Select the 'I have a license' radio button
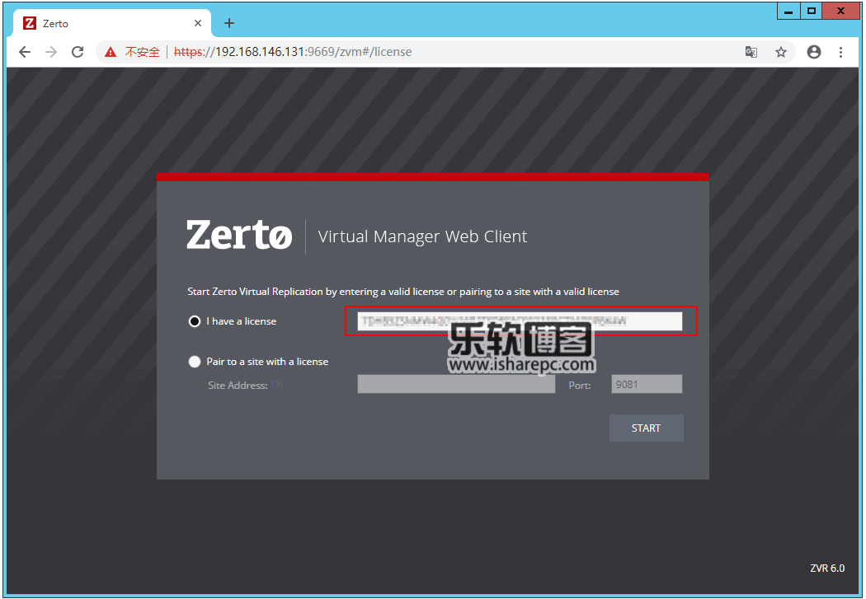Viewport: 866px width, 599px height. pos(195,321)
